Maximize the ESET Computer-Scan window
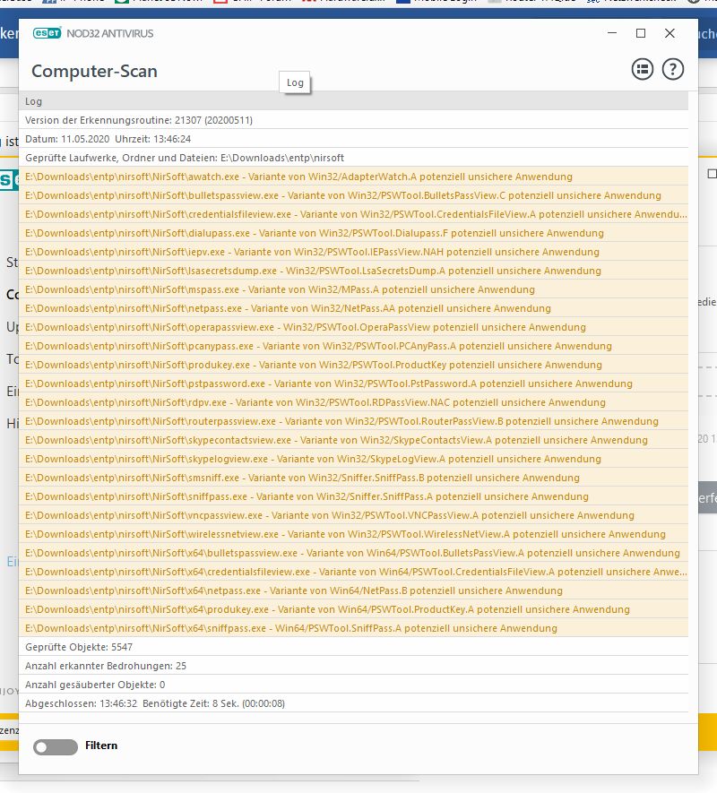717x793 pixels. pyautogui.click(x=641, y=33)
